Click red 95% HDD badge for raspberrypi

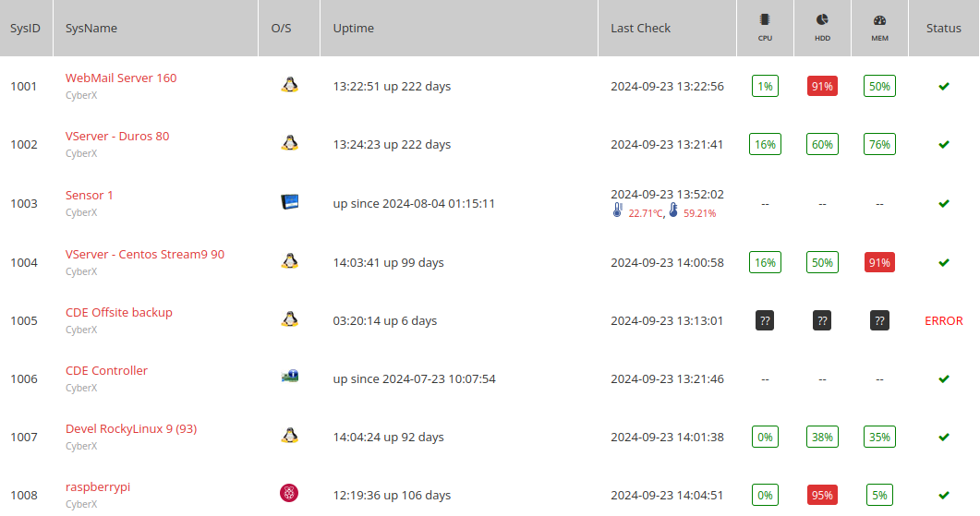tap(822, 496)
